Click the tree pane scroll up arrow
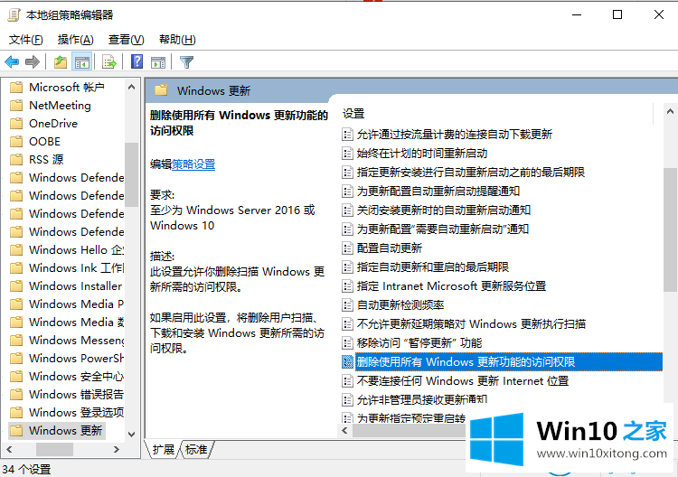Image resolution: width=678 pixels, height=477 pixels. coord(132,88)
